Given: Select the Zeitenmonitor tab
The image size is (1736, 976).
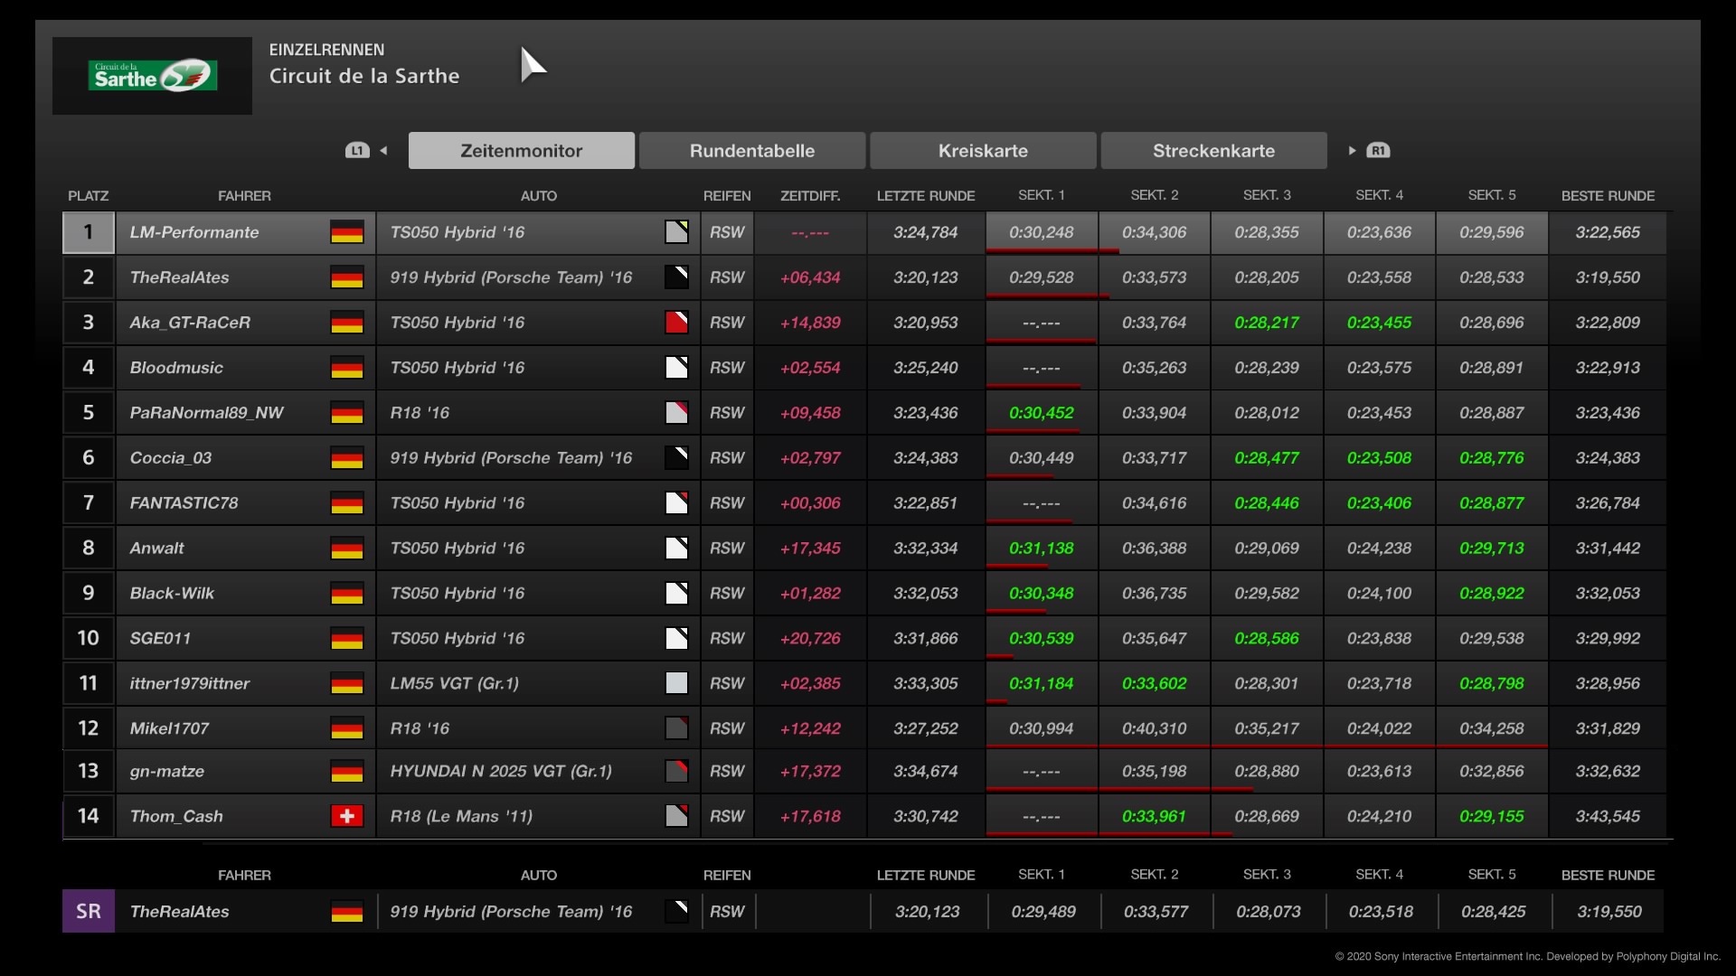Looking at the screenshot, I should 521,151.
